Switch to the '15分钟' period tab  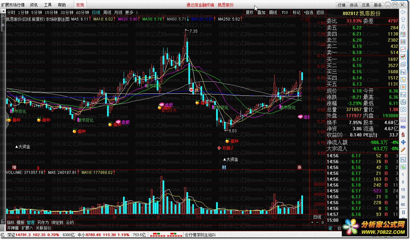click(51, 12)
